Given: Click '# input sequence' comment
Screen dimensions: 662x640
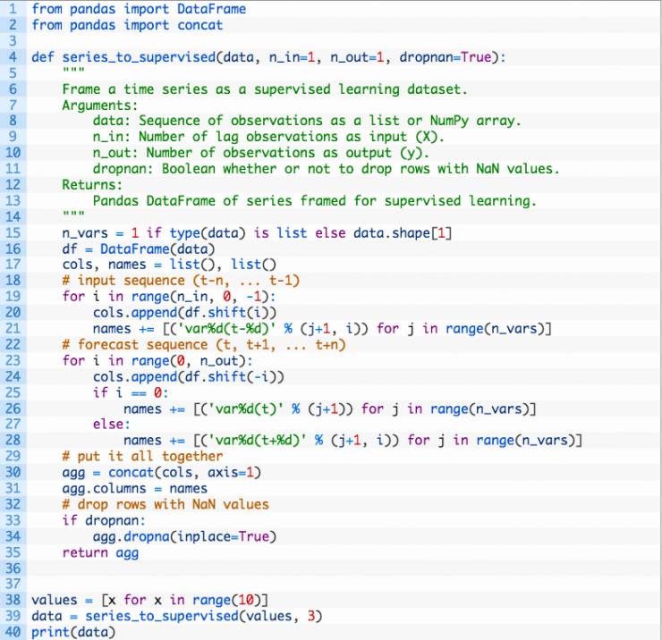Looking at the screenshot, I should point(181,281).
